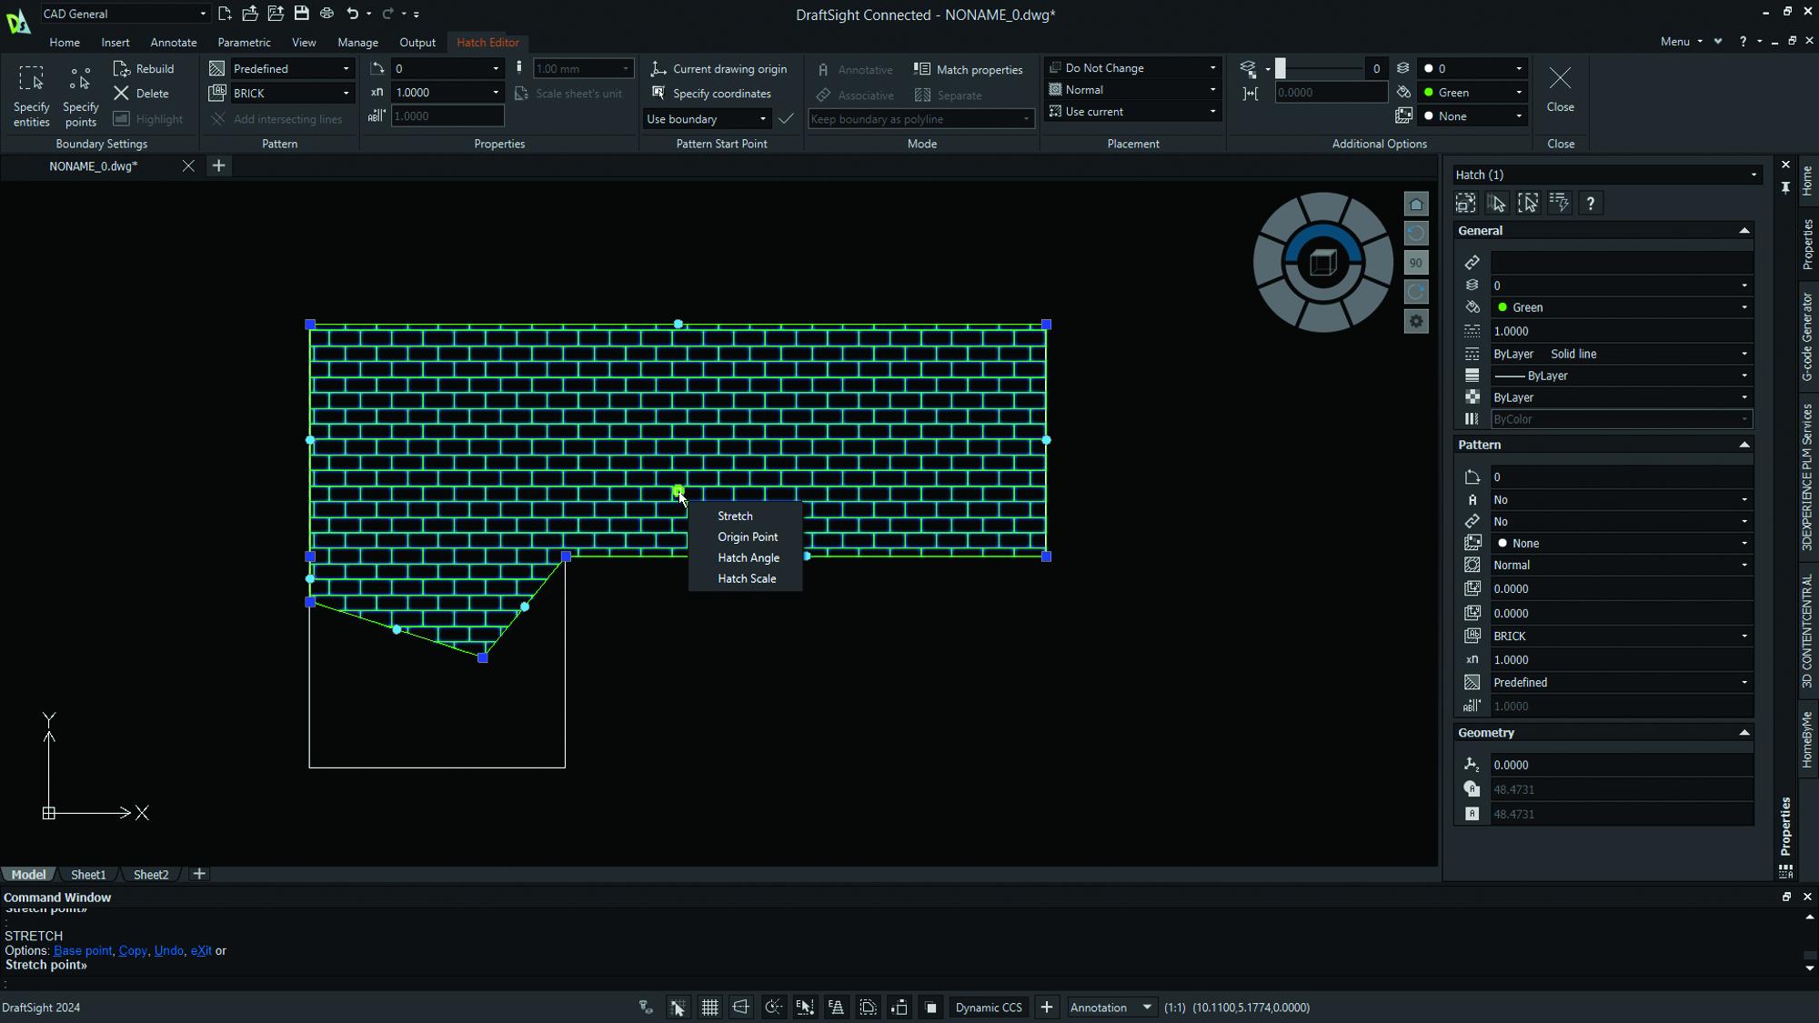
Task: Toggle Snap in the status bar
Action: [678, 1007]
